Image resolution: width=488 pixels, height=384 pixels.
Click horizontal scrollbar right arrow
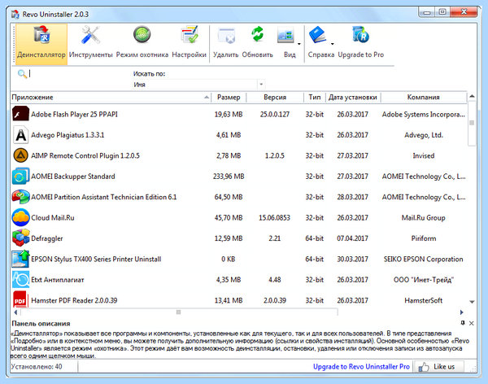coord(461,312)
